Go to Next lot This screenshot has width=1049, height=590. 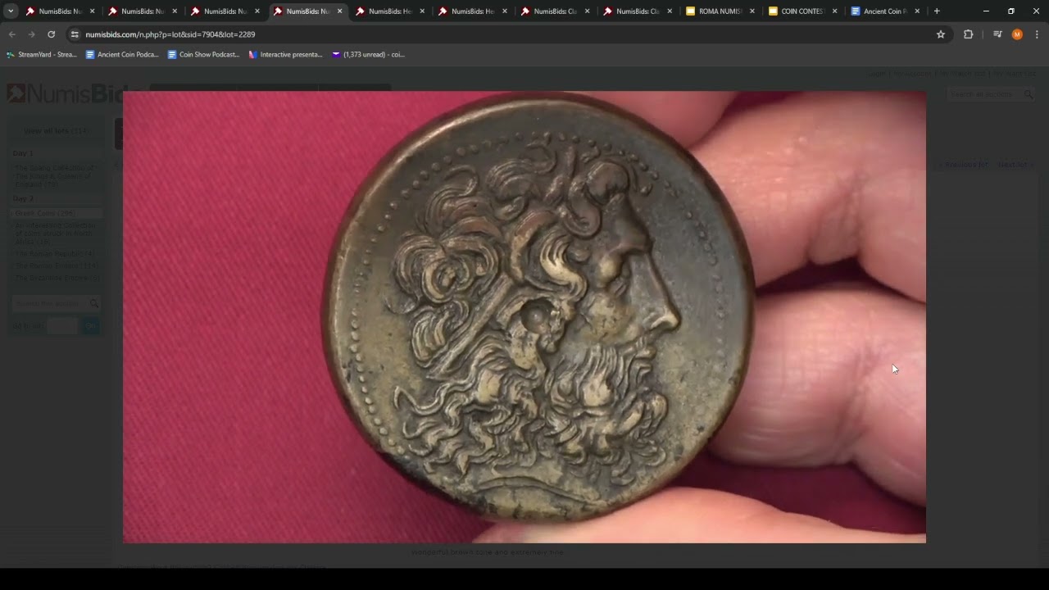1014,165
